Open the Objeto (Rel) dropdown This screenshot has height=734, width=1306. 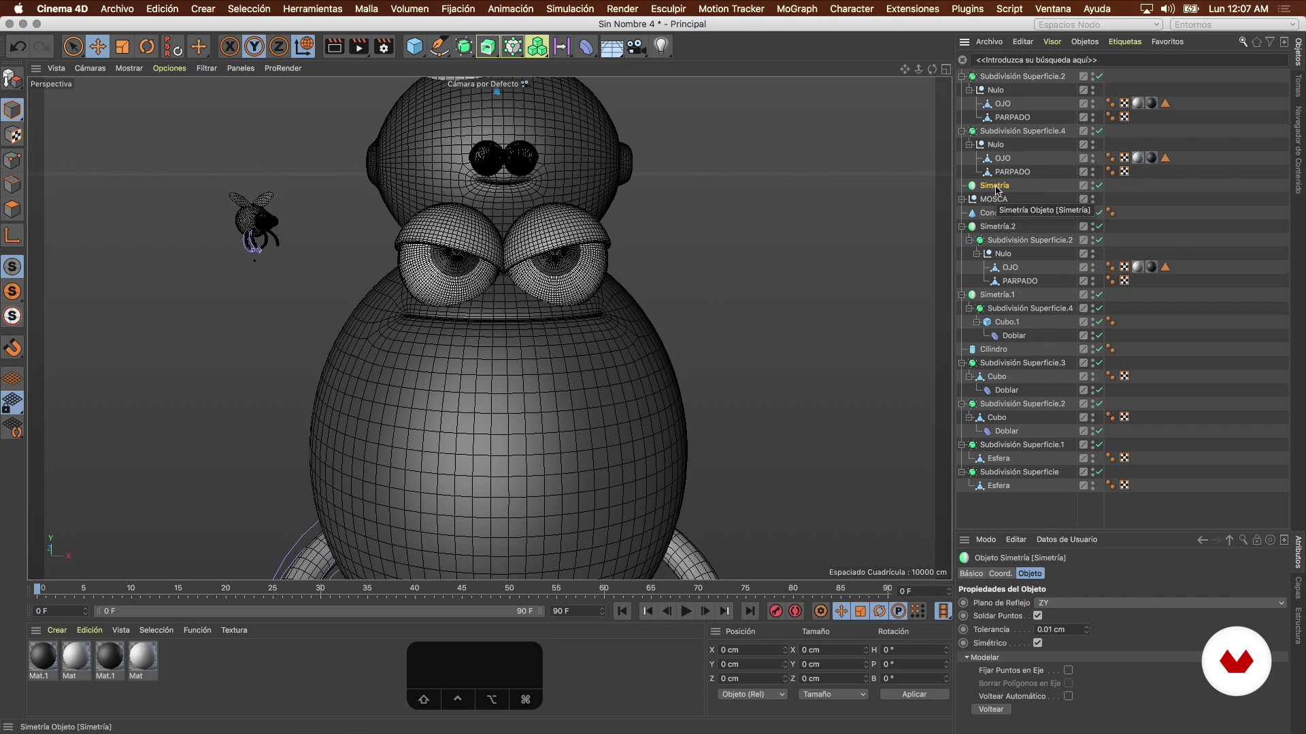pos(752,695)
